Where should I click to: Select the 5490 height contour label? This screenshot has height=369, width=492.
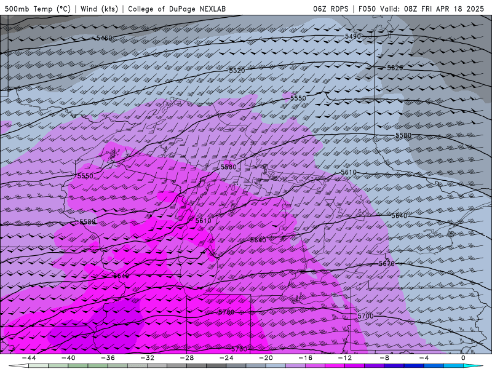click(352, 36)
